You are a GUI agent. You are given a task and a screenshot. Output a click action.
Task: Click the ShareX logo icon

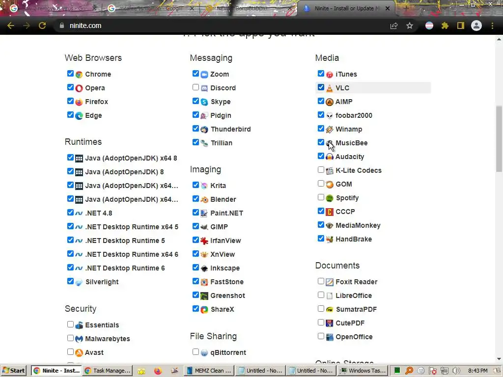(204, 310)
